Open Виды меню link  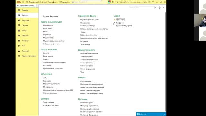coord(47,29)
